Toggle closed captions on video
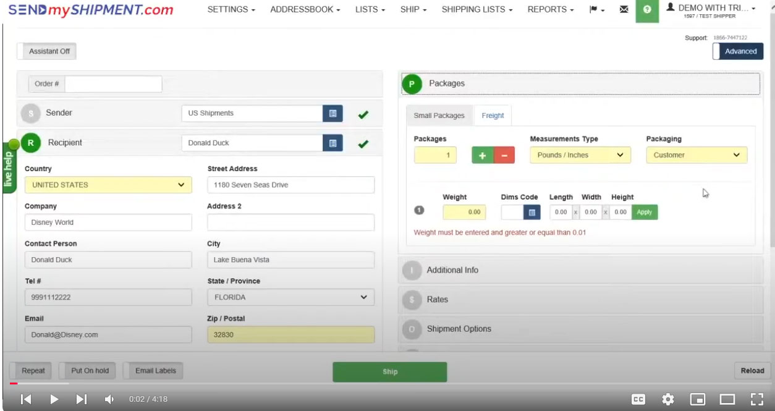Image resolution: width=775 pixels, height=411 pixels. [x=638, y=399]
